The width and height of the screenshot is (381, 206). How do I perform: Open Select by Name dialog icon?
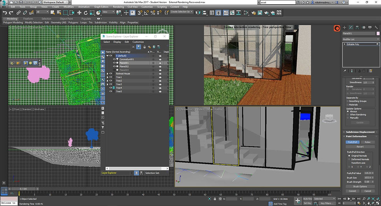point(59,12)
